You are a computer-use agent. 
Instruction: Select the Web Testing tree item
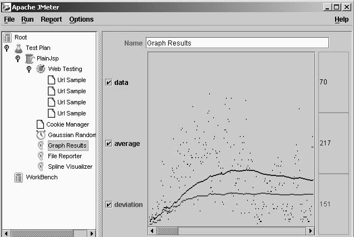coord(65,69)
